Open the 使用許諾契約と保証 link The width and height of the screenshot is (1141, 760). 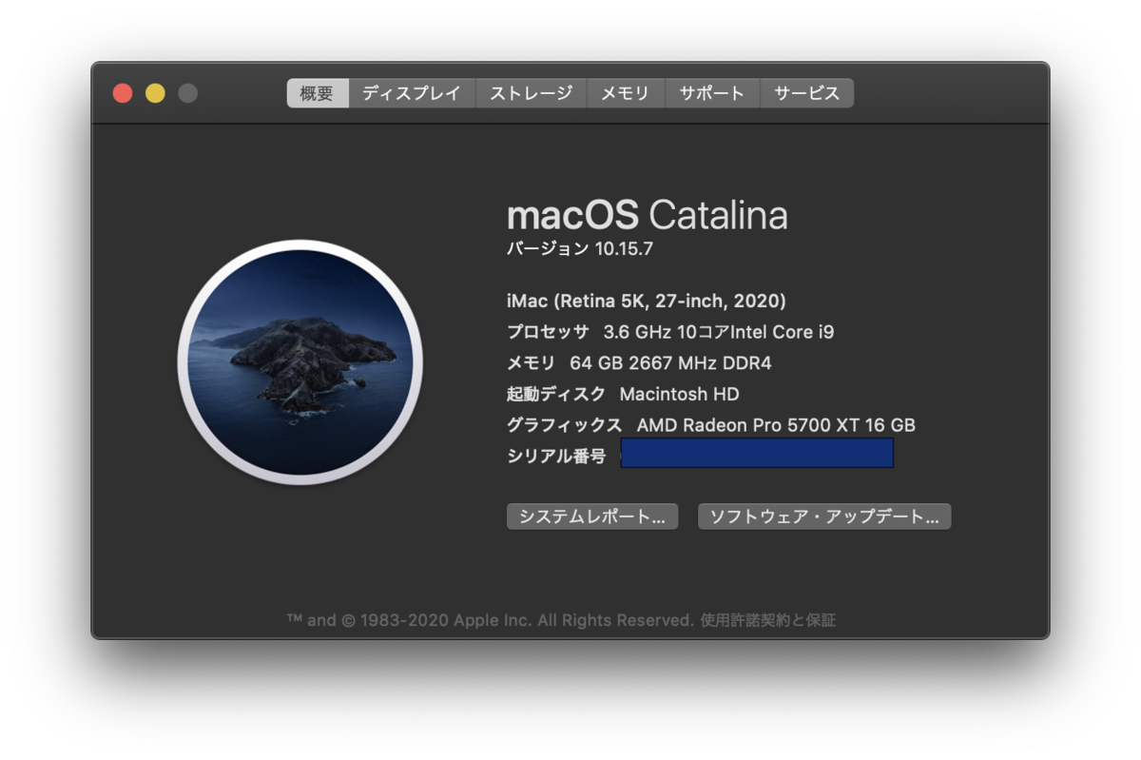click(x=768, y=620)
